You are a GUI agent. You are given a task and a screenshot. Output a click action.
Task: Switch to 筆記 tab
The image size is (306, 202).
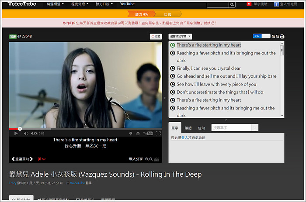coord(188,128)
